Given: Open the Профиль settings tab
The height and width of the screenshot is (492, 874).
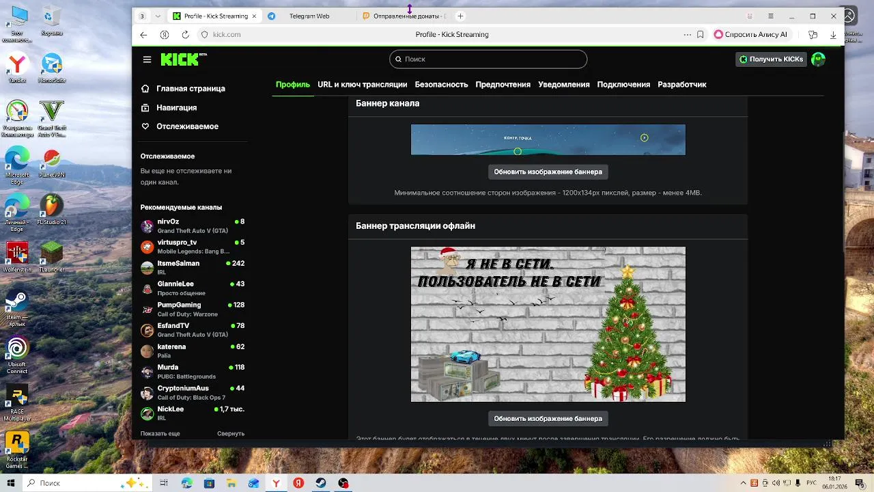Looking at the screenshot, I should coord(293,85).
